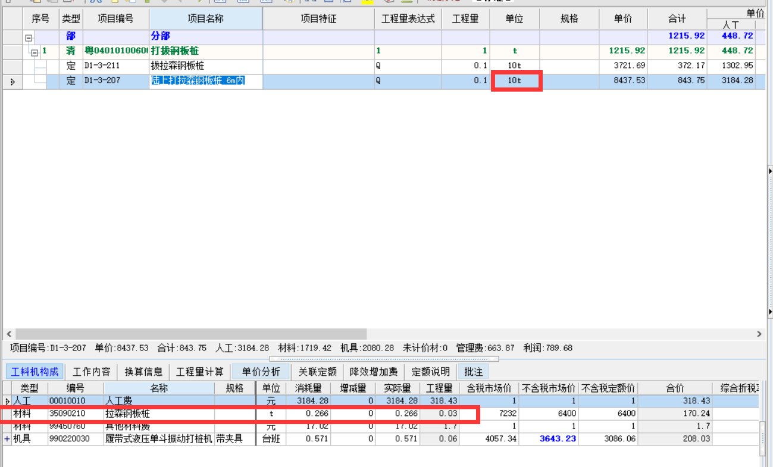Click the 372.17 total cell
Viewport: 773px width, 467px height.
coord(677,66)
